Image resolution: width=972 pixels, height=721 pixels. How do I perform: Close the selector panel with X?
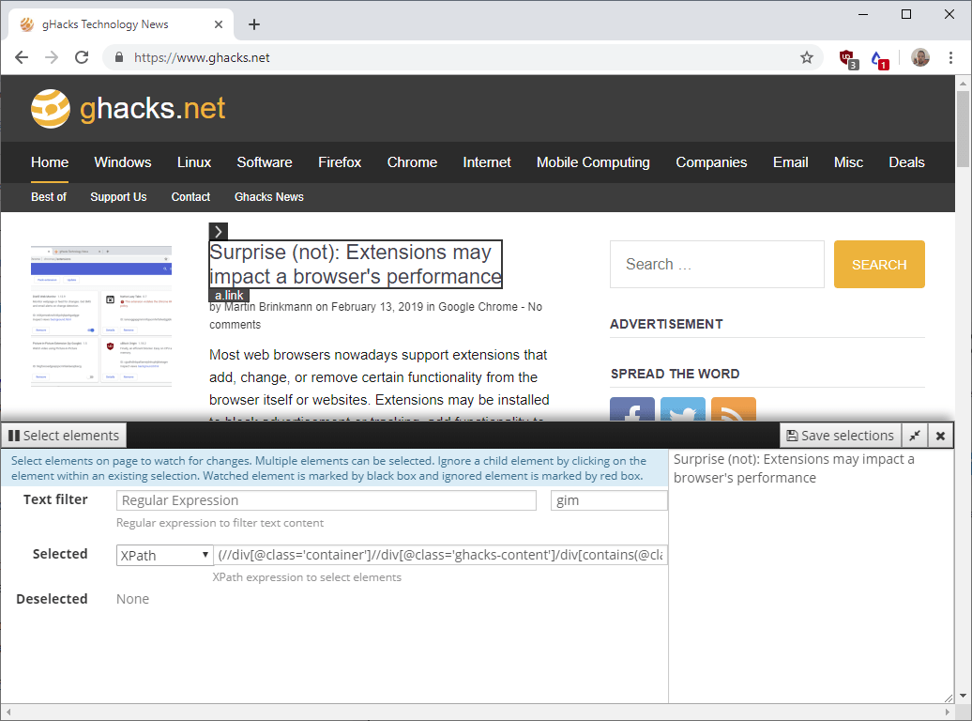[940, 436]
